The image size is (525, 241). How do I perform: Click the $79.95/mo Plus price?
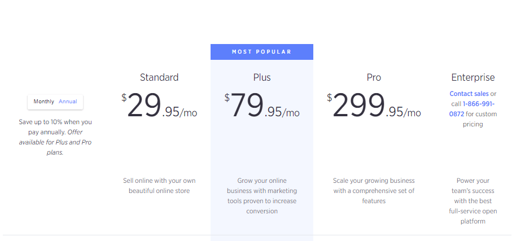click(x=262, y=105)
